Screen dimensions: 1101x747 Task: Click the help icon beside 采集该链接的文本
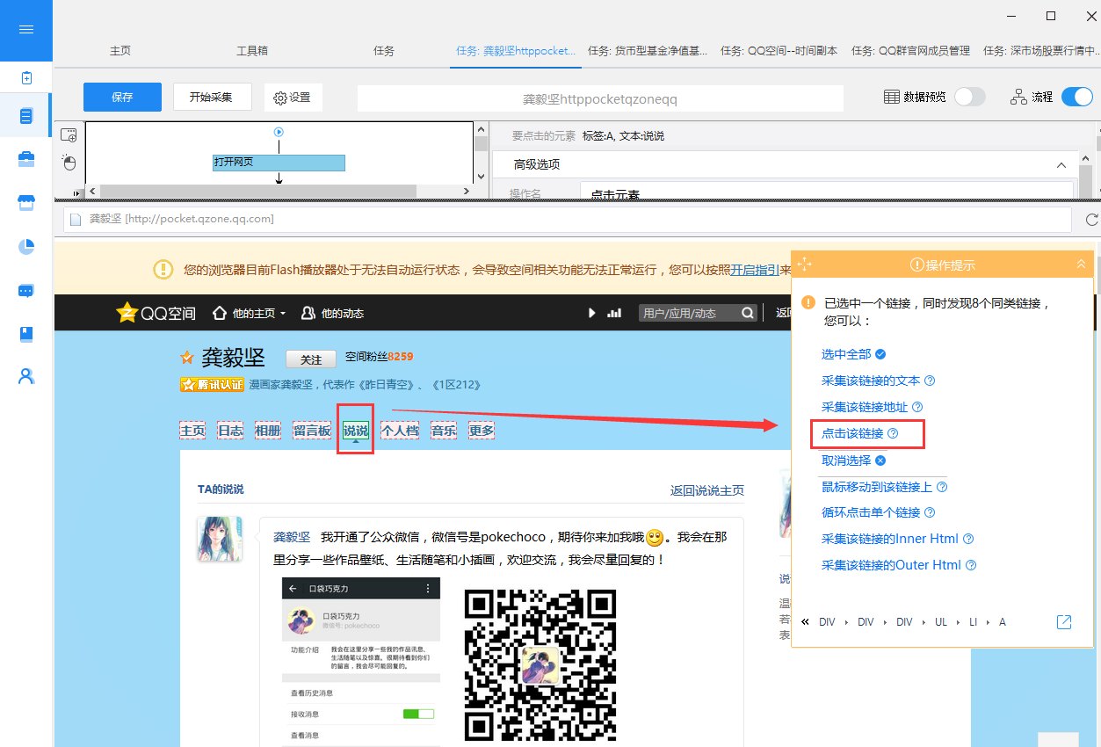tap(930, 381)
